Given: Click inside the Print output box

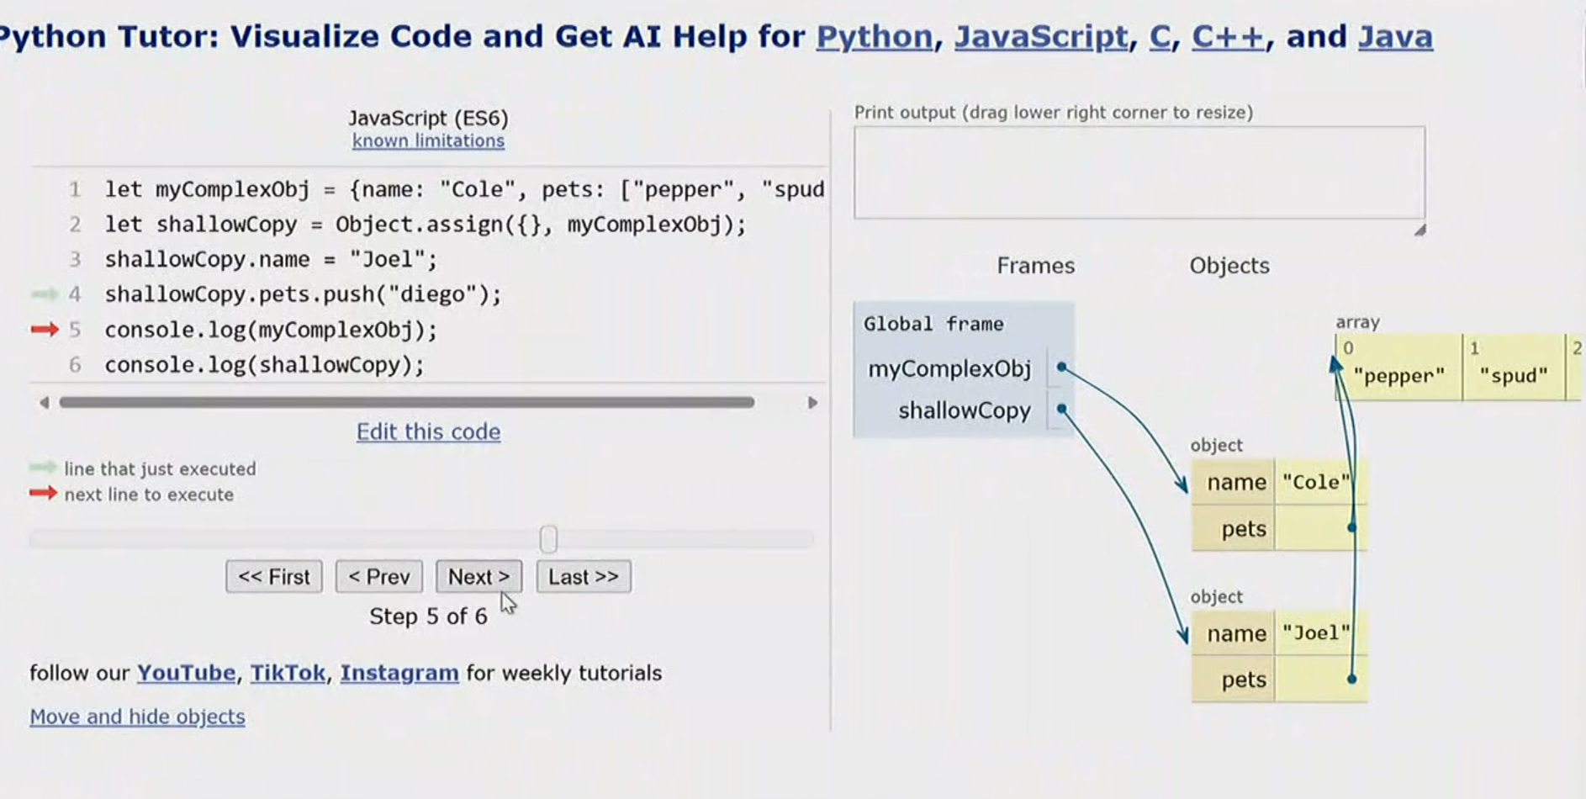Looking at the screenshot, I should [x=1139, y=172].
